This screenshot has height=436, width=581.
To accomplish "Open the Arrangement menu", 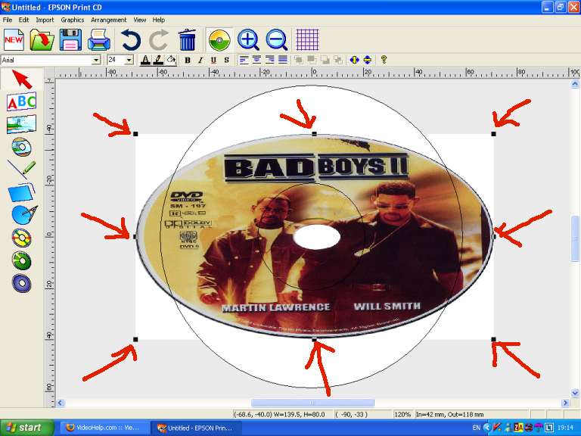I will pyautogui.click(x=109, y=20).
